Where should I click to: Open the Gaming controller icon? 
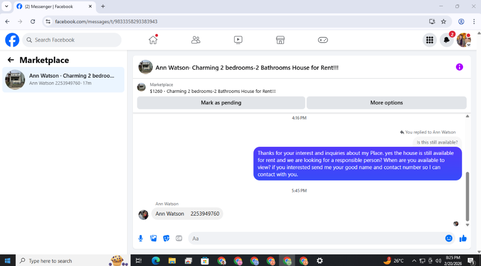(323, 40)
